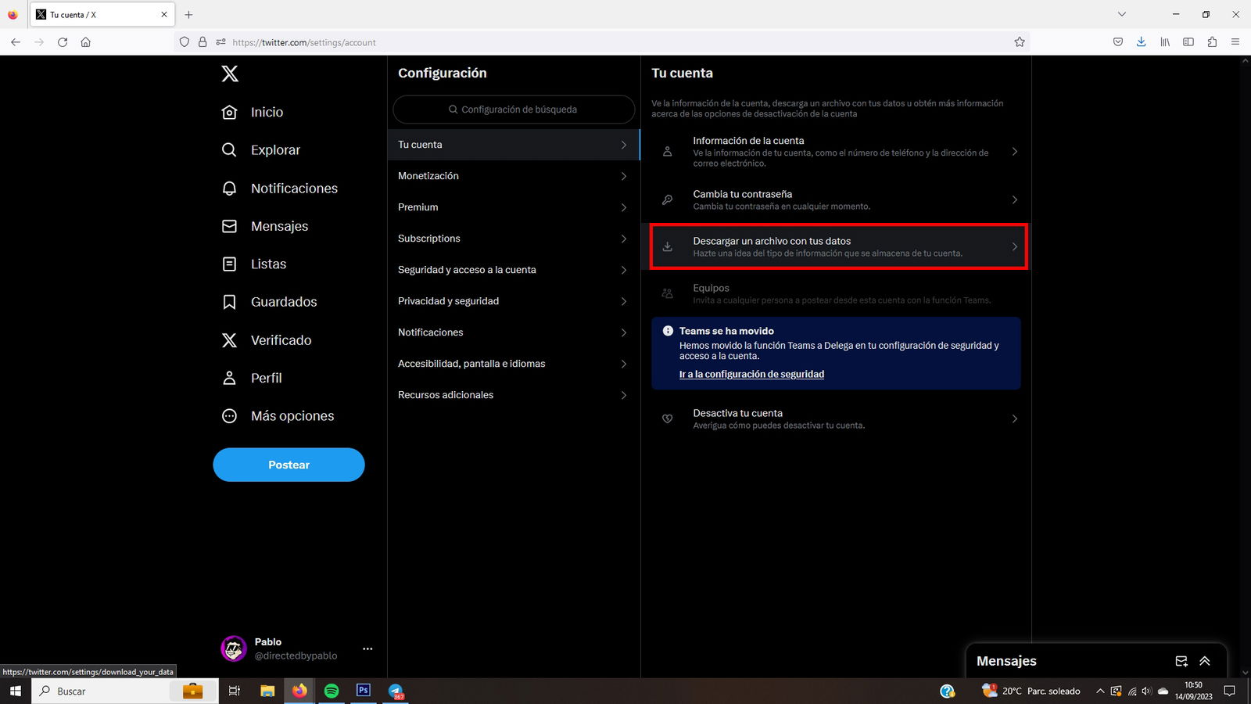Open Cambia tu contraseña
The image size is (1251, 704).
coord(836,199)
